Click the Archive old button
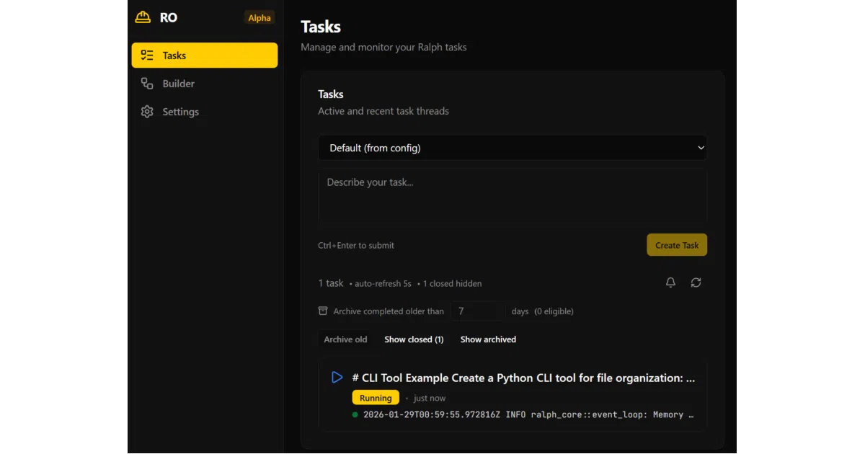This screenshot has width=865, height=454. click(x=345, y=339)
